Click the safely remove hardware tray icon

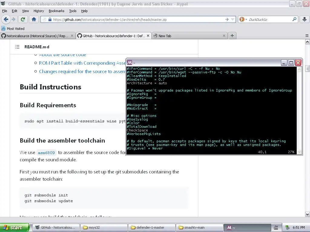point(287,227)
